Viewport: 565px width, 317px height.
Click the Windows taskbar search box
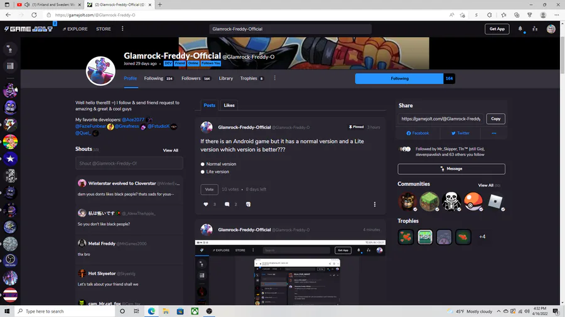coord(65,311)
